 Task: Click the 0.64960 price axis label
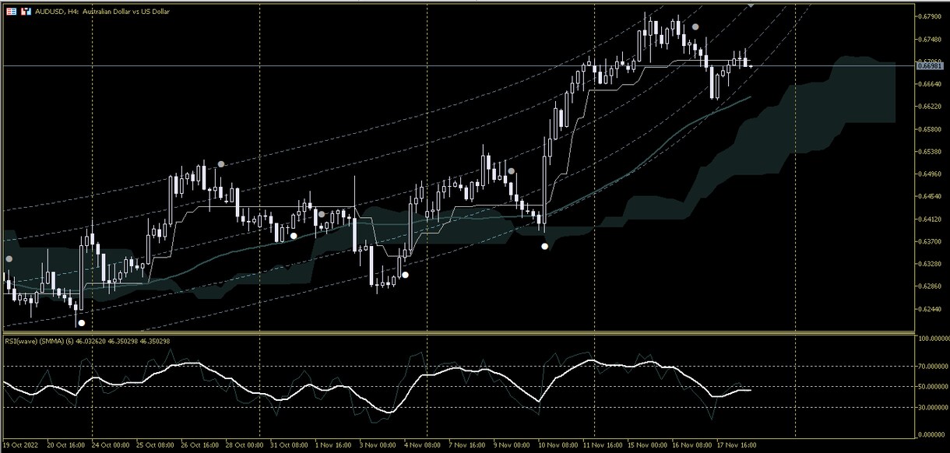coord(931,174)
